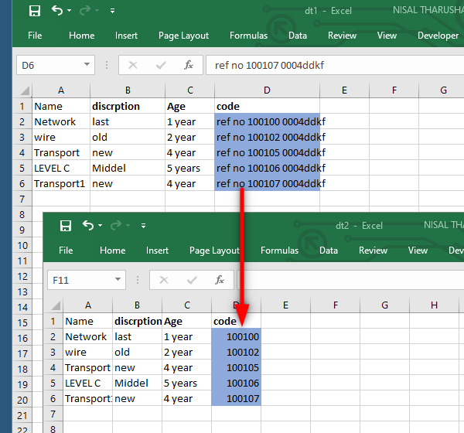
Task: Click Save icon in dt2 window
Action: [66, 226]
